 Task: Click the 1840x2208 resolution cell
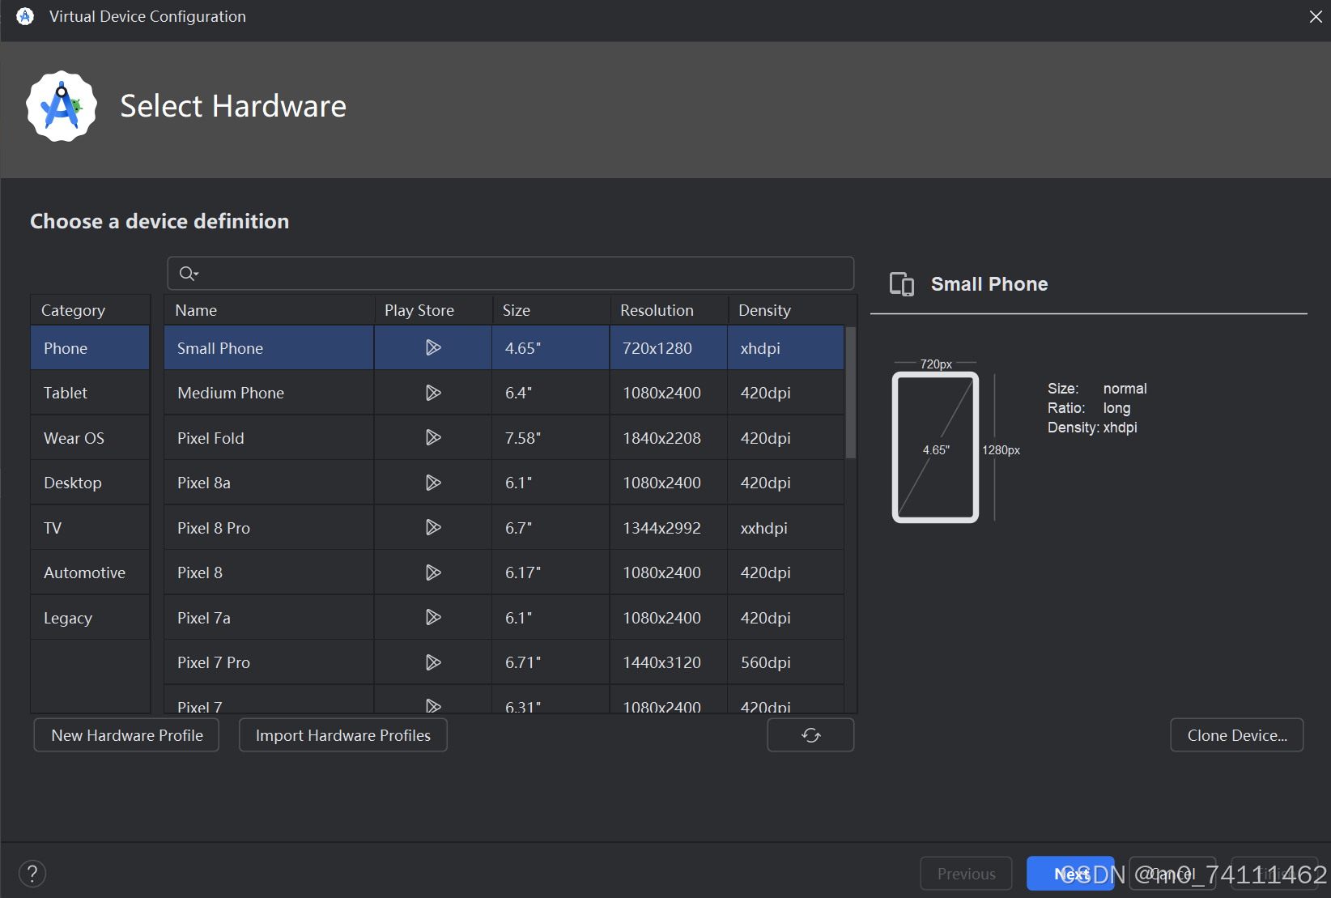[669, 438]
